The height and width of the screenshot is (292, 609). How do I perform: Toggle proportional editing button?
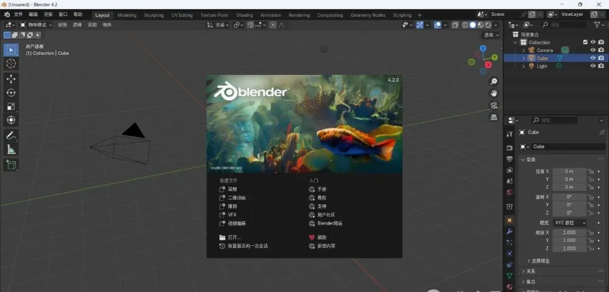point(273,25)
